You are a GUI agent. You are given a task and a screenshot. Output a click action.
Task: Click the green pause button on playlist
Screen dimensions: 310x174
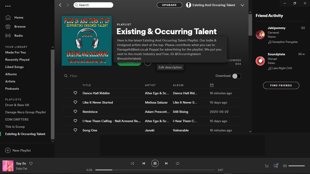point(129,64)
